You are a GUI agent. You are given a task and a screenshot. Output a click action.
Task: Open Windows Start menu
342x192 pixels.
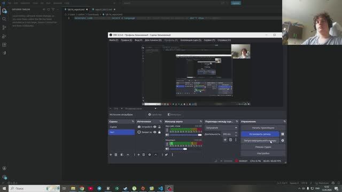4,188
